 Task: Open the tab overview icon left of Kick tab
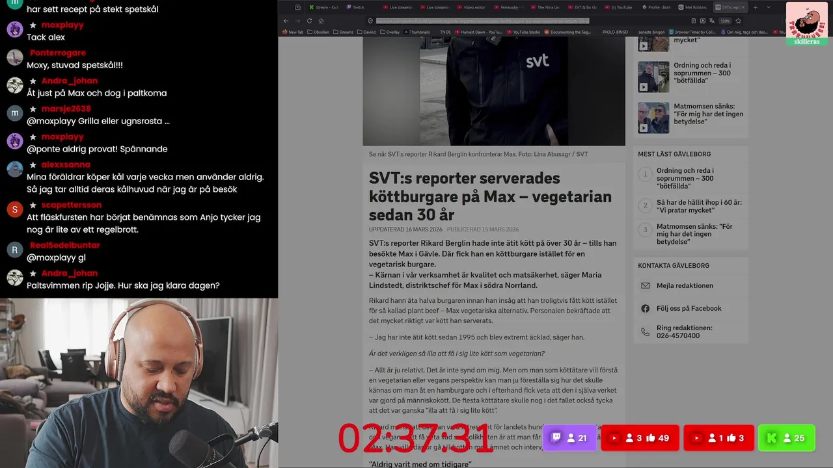pyautogui.click(x=297, y=7)
